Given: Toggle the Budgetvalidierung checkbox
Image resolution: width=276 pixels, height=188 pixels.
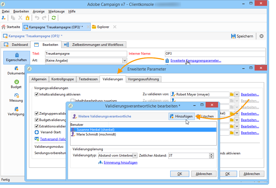Looking at the screenshot, I should coord(37,120).
